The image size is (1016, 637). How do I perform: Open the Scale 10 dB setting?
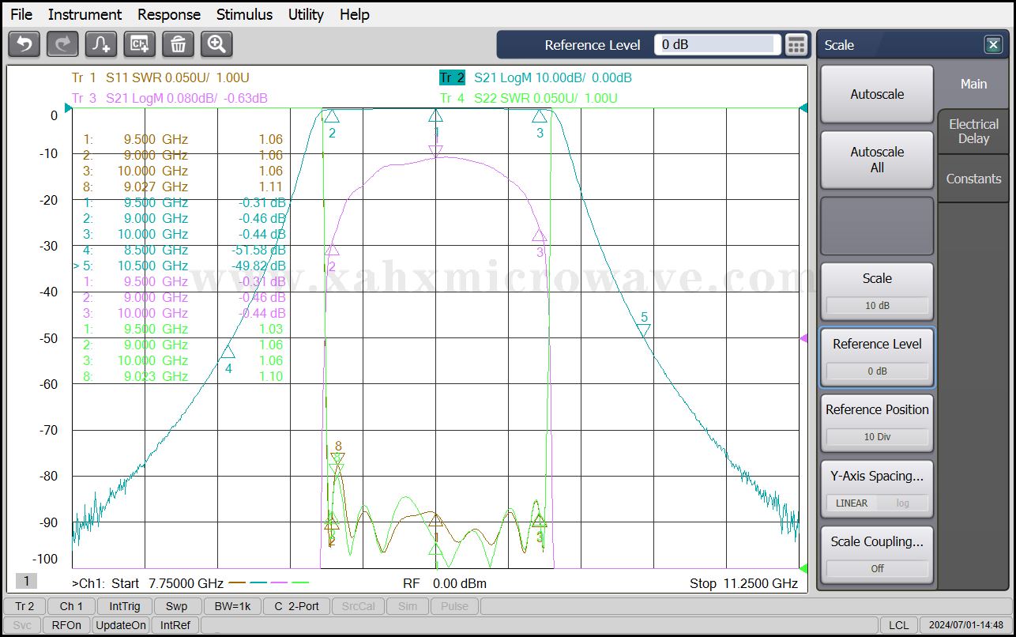tap(877, 292)
